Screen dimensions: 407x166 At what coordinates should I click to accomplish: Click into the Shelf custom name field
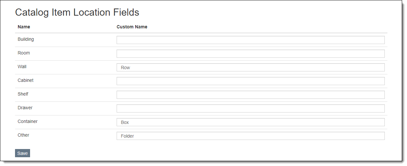[x=251, y=95]
